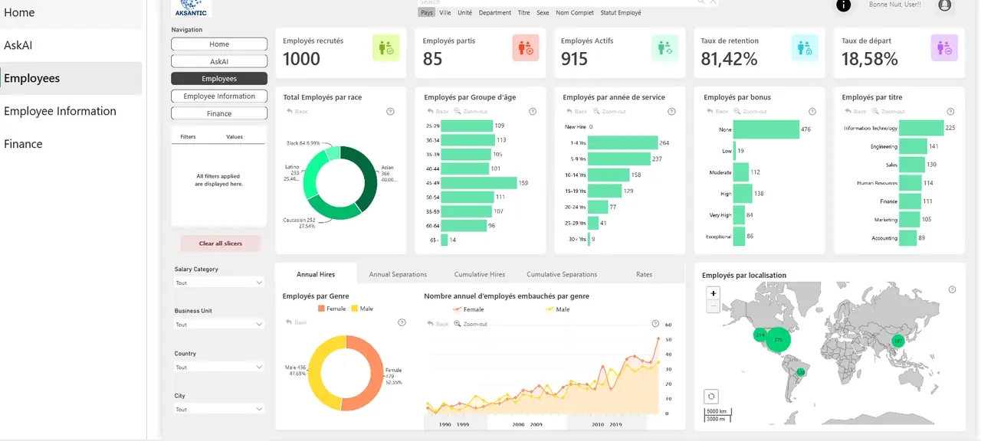Image resolution: width=981 pixels, height=441 pixels.
Task: Switch to the Annual Separations tab
Action: click(398, 274)
